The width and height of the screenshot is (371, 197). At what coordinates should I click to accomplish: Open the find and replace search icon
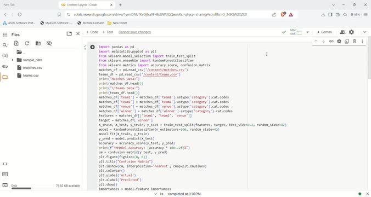pyautogui.click(x=5, y=45)
